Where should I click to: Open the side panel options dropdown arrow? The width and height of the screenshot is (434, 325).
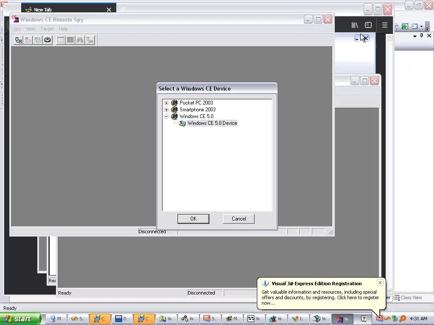pyautogui.click(x=415, y=36)
